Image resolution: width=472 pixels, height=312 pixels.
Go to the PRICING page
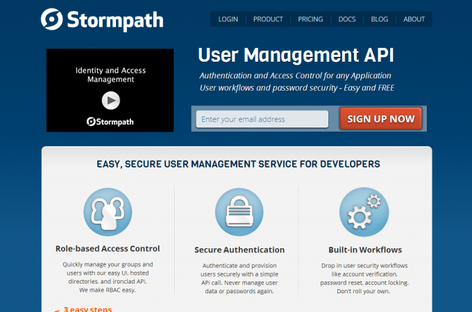click(310, 19)
